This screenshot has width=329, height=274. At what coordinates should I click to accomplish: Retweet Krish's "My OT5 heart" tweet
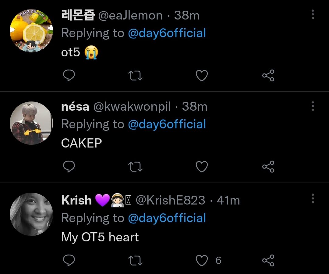point(135,261)
